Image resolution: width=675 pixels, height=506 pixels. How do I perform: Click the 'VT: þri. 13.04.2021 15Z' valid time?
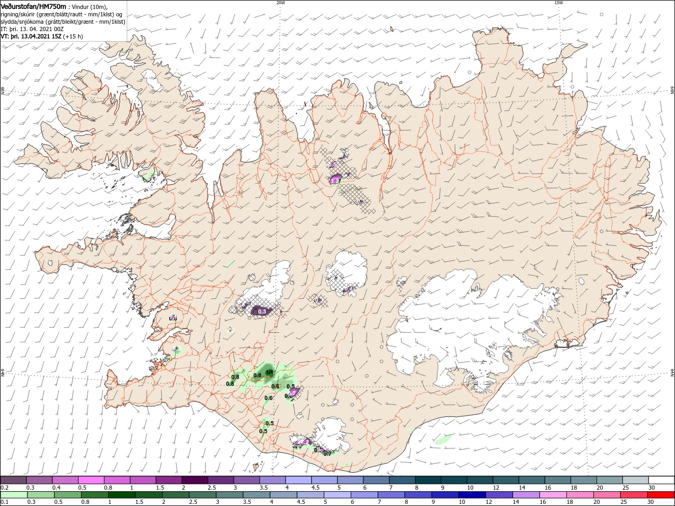[x=31, y=36]
